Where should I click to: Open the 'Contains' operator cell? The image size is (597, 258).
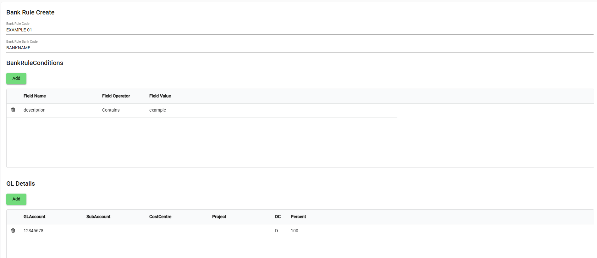[111, 110]
